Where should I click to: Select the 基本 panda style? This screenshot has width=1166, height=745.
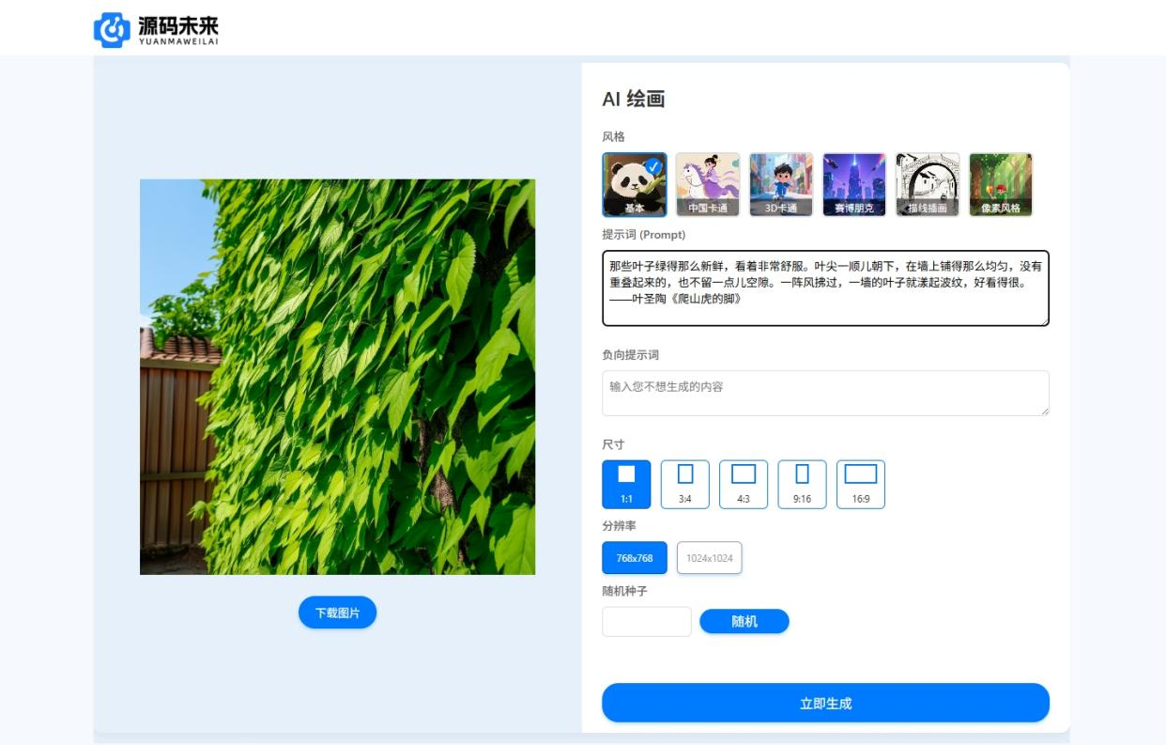point(634,185)
